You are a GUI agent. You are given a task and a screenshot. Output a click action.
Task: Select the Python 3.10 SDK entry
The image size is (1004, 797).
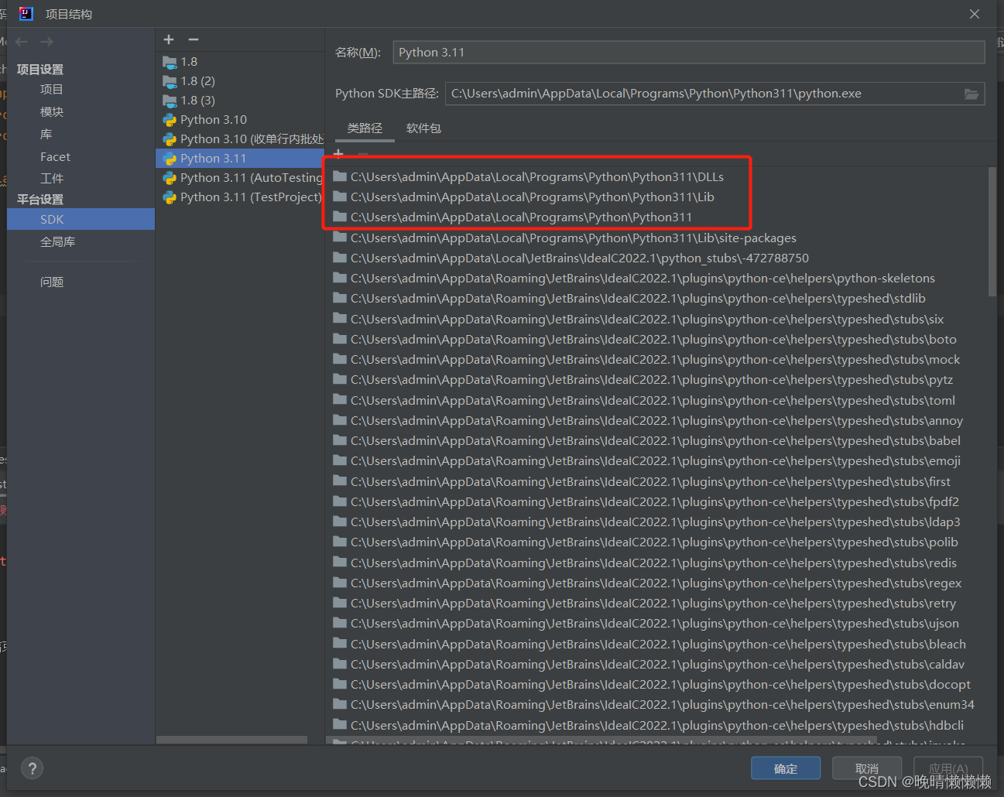click(240, 120)
